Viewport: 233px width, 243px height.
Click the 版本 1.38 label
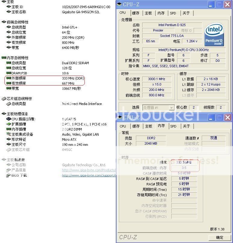(217, 229)
